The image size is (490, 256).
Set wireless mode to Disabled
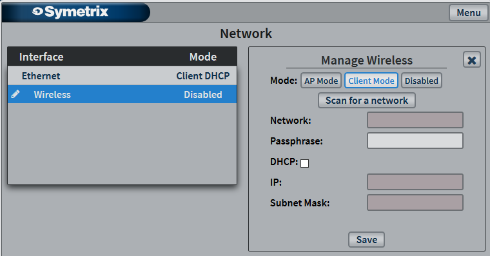[x=421, y=81]
